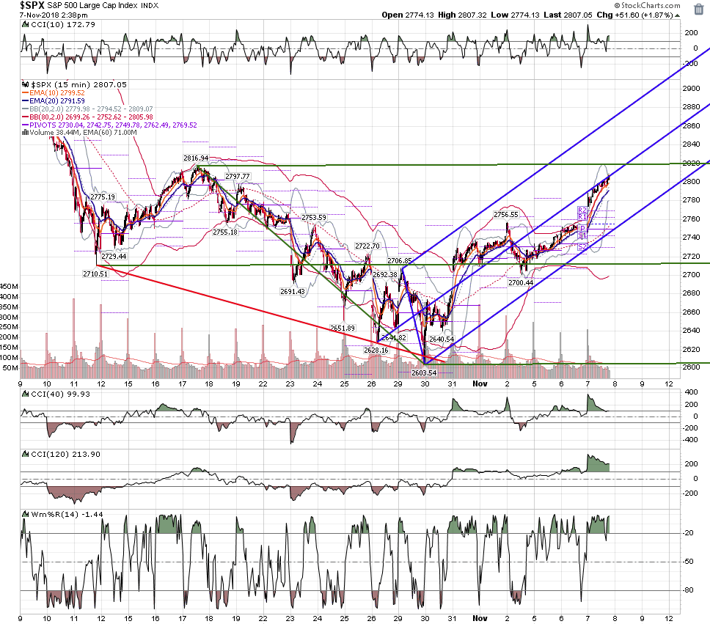Image resolution: width=710 pixels, height=624 pixels.
Task: Click the 2816.94 price peak label
Action: 196,158
